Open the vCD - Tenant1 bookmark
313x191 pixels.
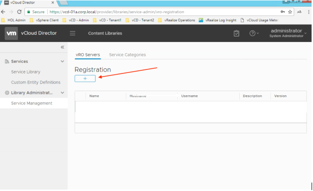pos(107,20)
